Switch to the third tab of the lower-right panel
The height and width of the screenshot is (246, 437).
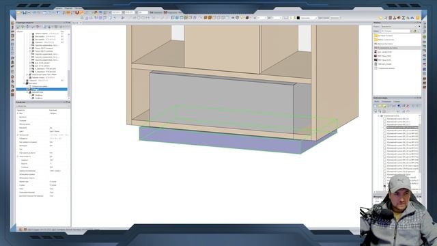[x=397, y=102]
